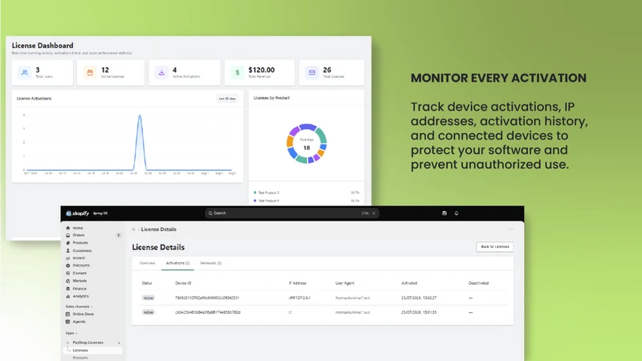Click the search magnifier icon

(210, 213)
